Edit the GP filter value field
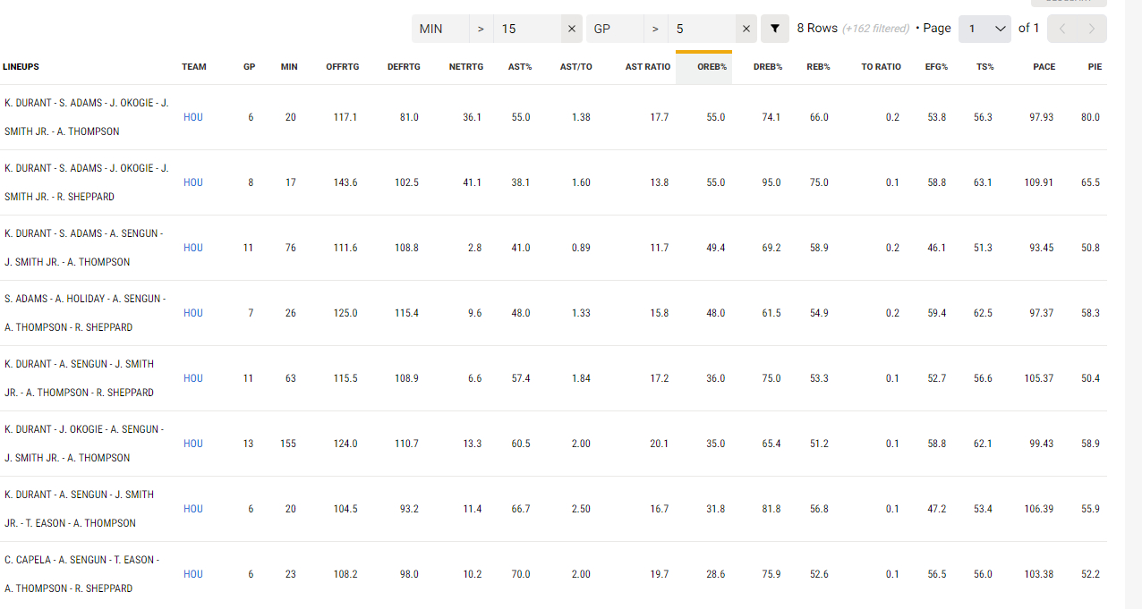This screenshot has width=1142, height=609. point(703,29)
